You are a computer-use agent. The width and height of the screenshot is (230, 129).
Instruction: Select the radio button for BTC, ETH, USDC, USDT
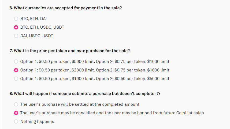click(x=16, y=27)
